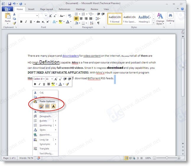Click the ribbon text highlight color button
191x166 pixels.
click(x=60, y=22)
